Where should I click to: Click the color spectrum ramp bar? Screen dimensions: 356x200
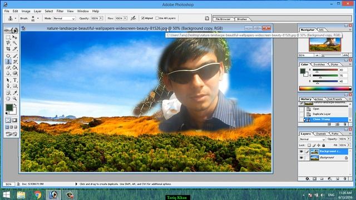coord(325,88)
